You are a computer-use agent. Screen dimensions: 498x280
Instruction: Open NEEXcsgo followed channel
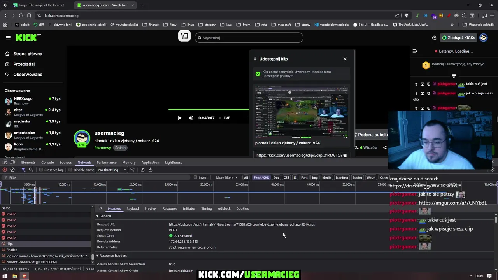(x=33, y=101)
